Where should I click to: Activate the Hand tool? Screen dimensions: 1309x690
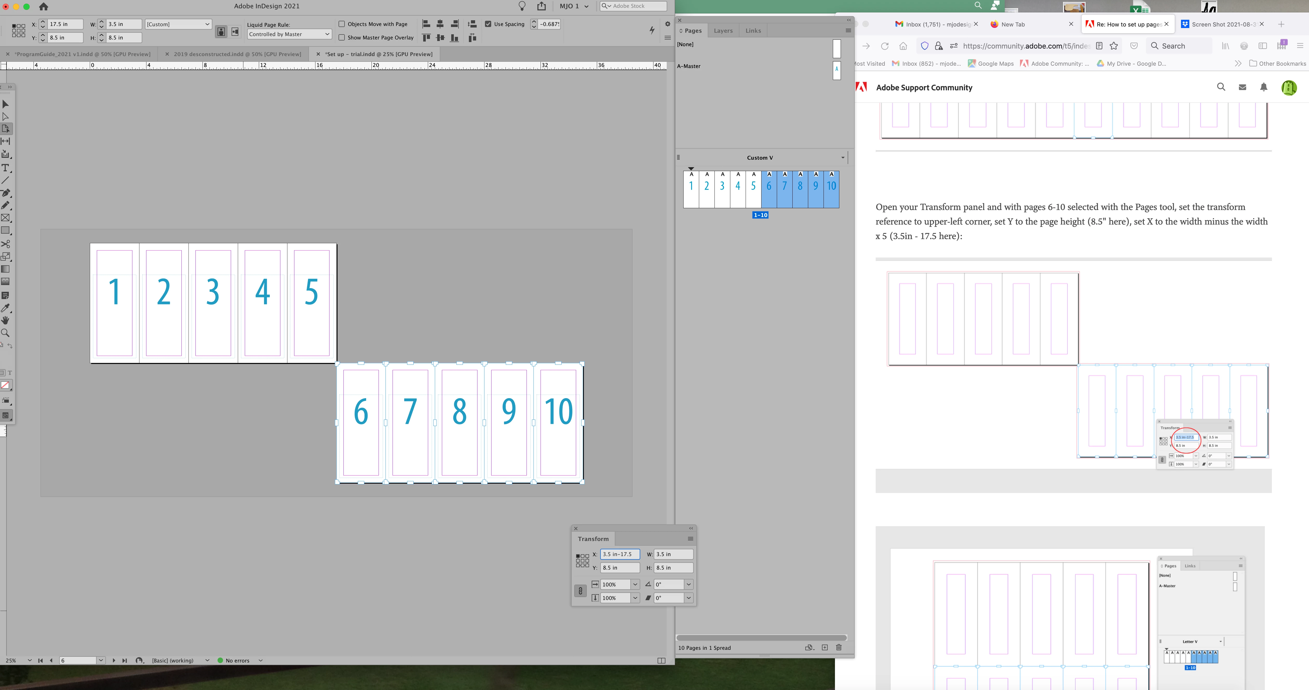6,320
